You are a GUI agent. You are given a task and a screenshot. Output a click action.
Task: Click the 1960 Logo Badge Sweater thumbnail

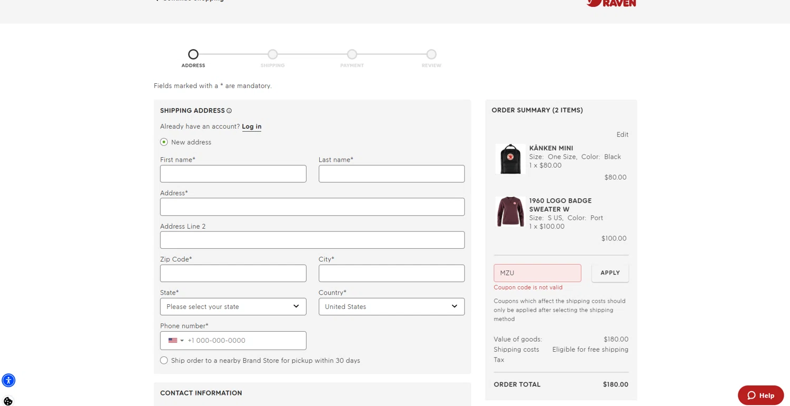click(510, 211)
